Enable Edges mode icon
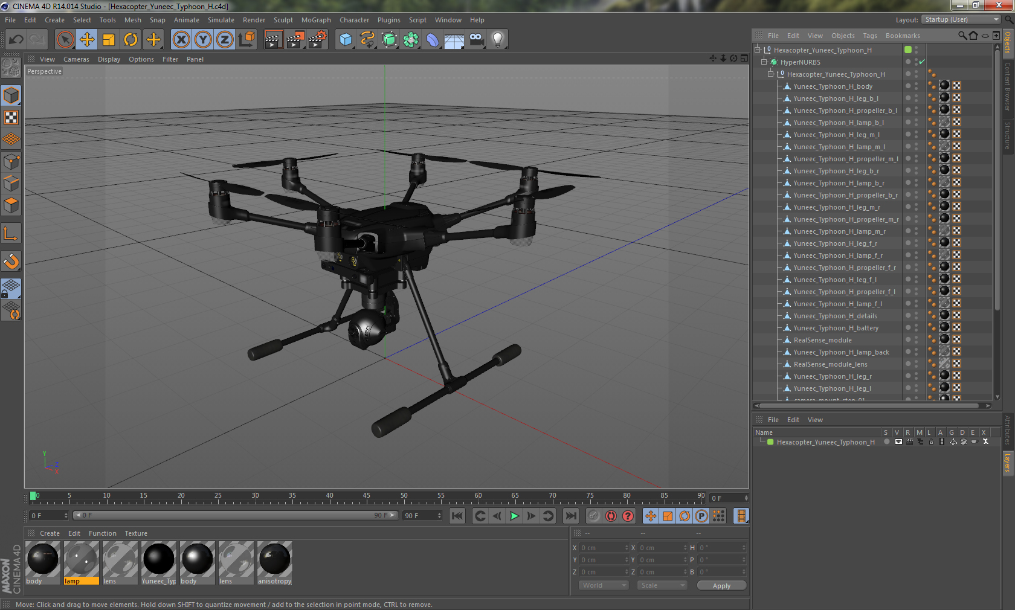 coord(11,184)
